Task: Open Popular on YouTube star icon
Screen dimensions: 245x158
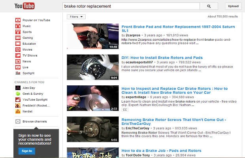Action: pyautogui.click(x=18, y=20)
